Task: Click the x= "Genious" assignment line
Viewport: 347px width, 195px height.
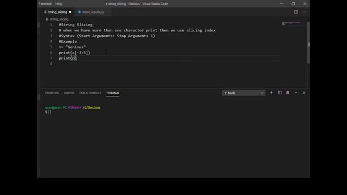Action: (72, 47)
